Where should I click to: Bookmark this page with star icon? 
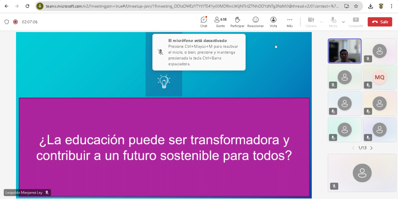(356, 6)
